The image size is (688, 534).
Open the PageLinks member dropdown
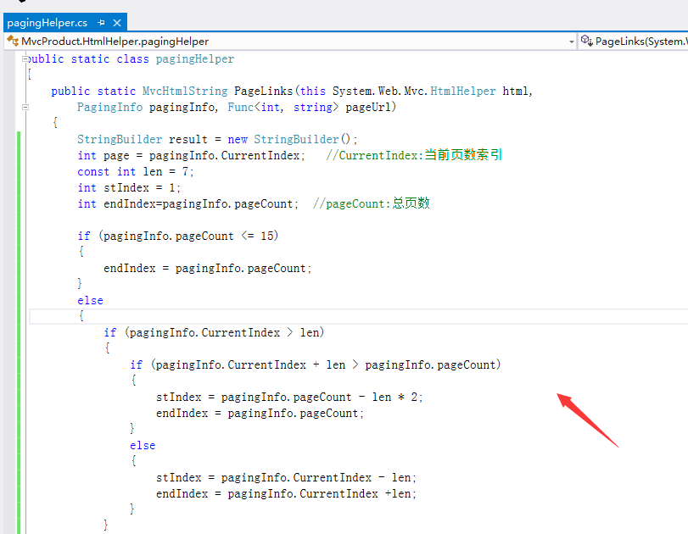coord(633,42)
